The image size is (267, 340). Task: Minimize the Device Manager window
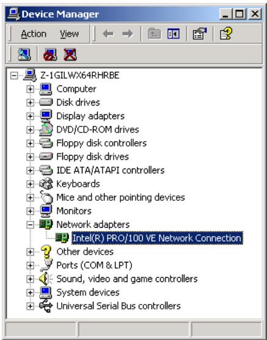(x=225, y=14)
